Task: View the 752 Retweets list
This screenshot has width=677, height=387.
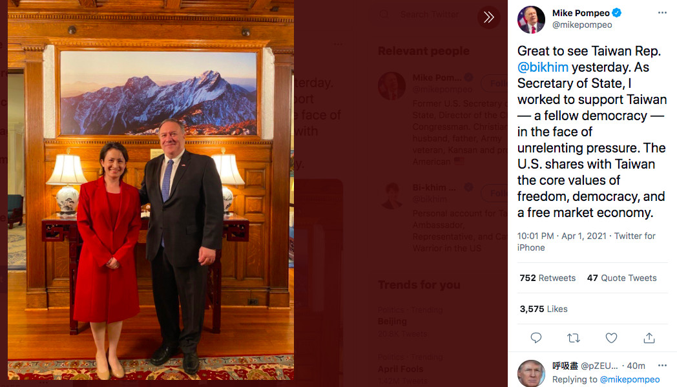Action: [x=547, y=278]
